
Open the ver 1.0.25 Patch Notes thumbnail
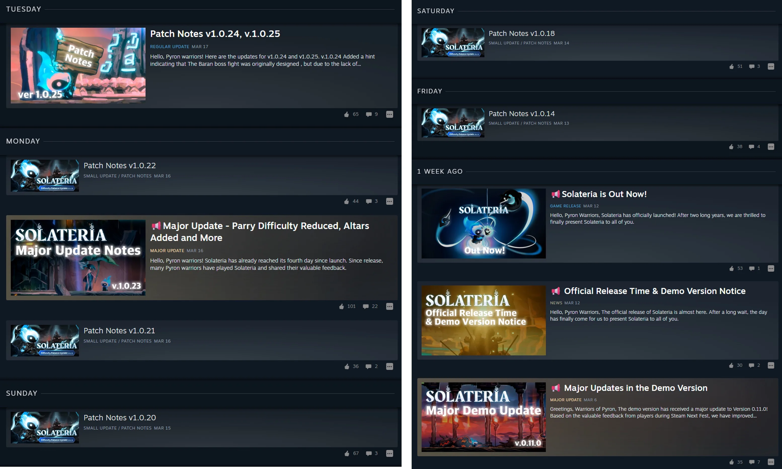[78, 65]
